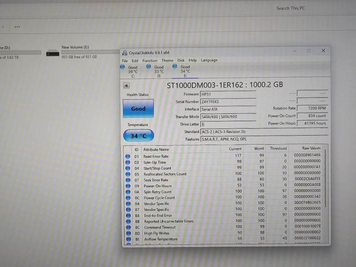Click the Standard field ACS-2 | ACS-3
Image resolution: width=356 pixels, height=267 pixels.
coord(264,132)
